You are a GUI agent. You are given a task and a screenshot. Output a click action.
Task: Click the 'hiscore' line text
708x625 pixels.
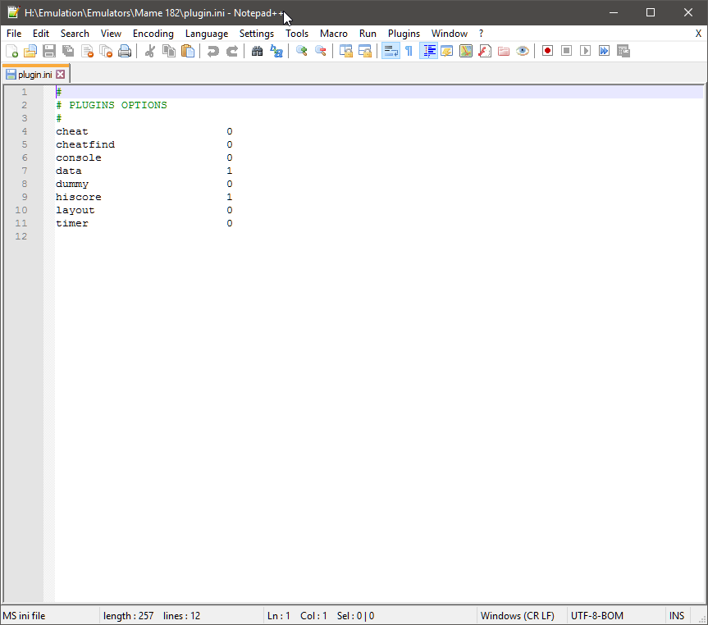pyautogui.click(x=79, y=197)
